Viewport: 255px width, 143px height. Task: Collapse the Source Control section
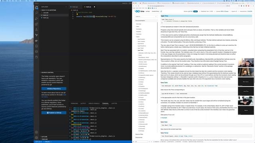[x=47, y=72]
